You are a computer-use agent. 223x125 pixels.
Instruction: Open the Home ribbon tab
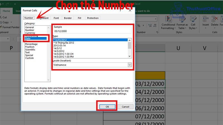click(x=6, y=11)
